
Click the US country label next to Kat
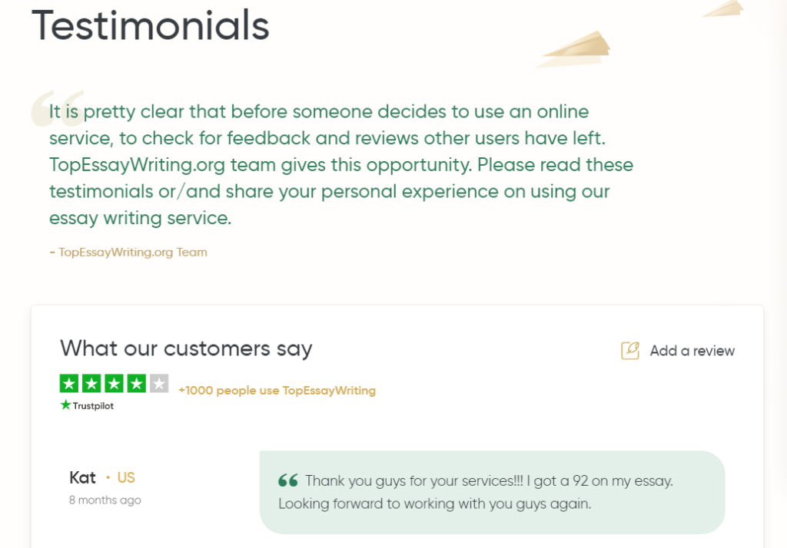(x=125, y=477)
